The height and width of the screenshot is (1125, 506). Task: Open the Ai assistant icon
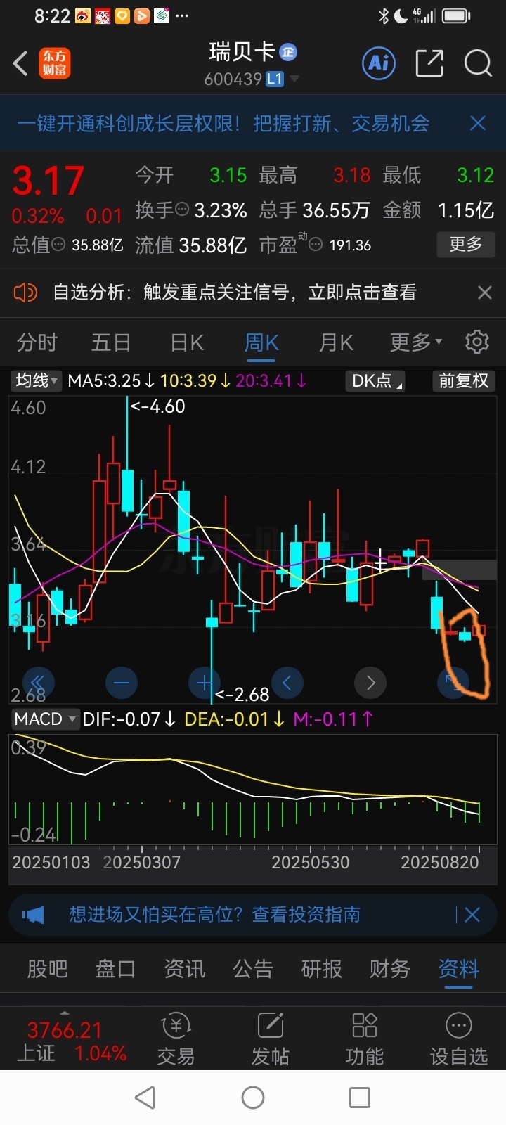[x=379, y=63]
